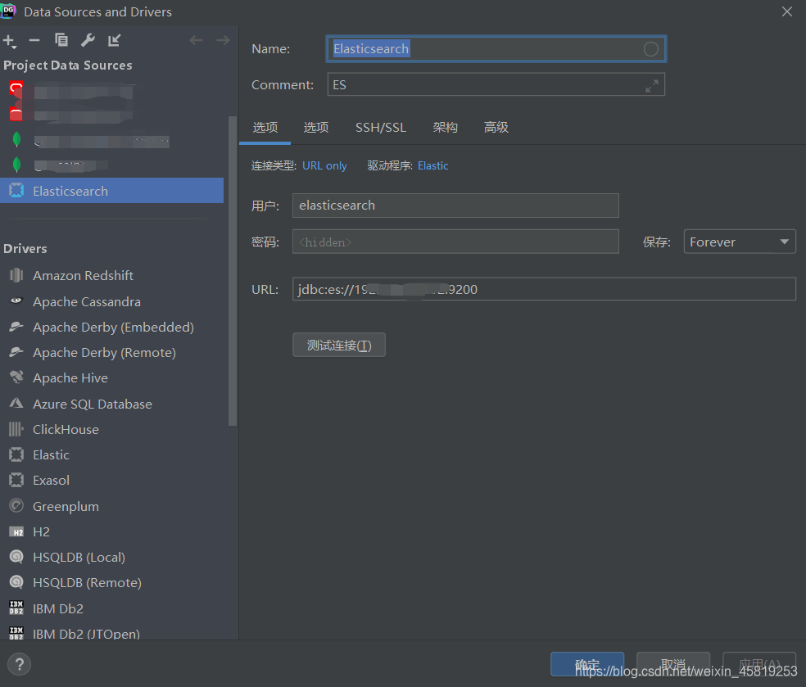Confirm with the 确定 button
Image resolution: width=806 pixels, height=687 pixels.
pos(587,664)
